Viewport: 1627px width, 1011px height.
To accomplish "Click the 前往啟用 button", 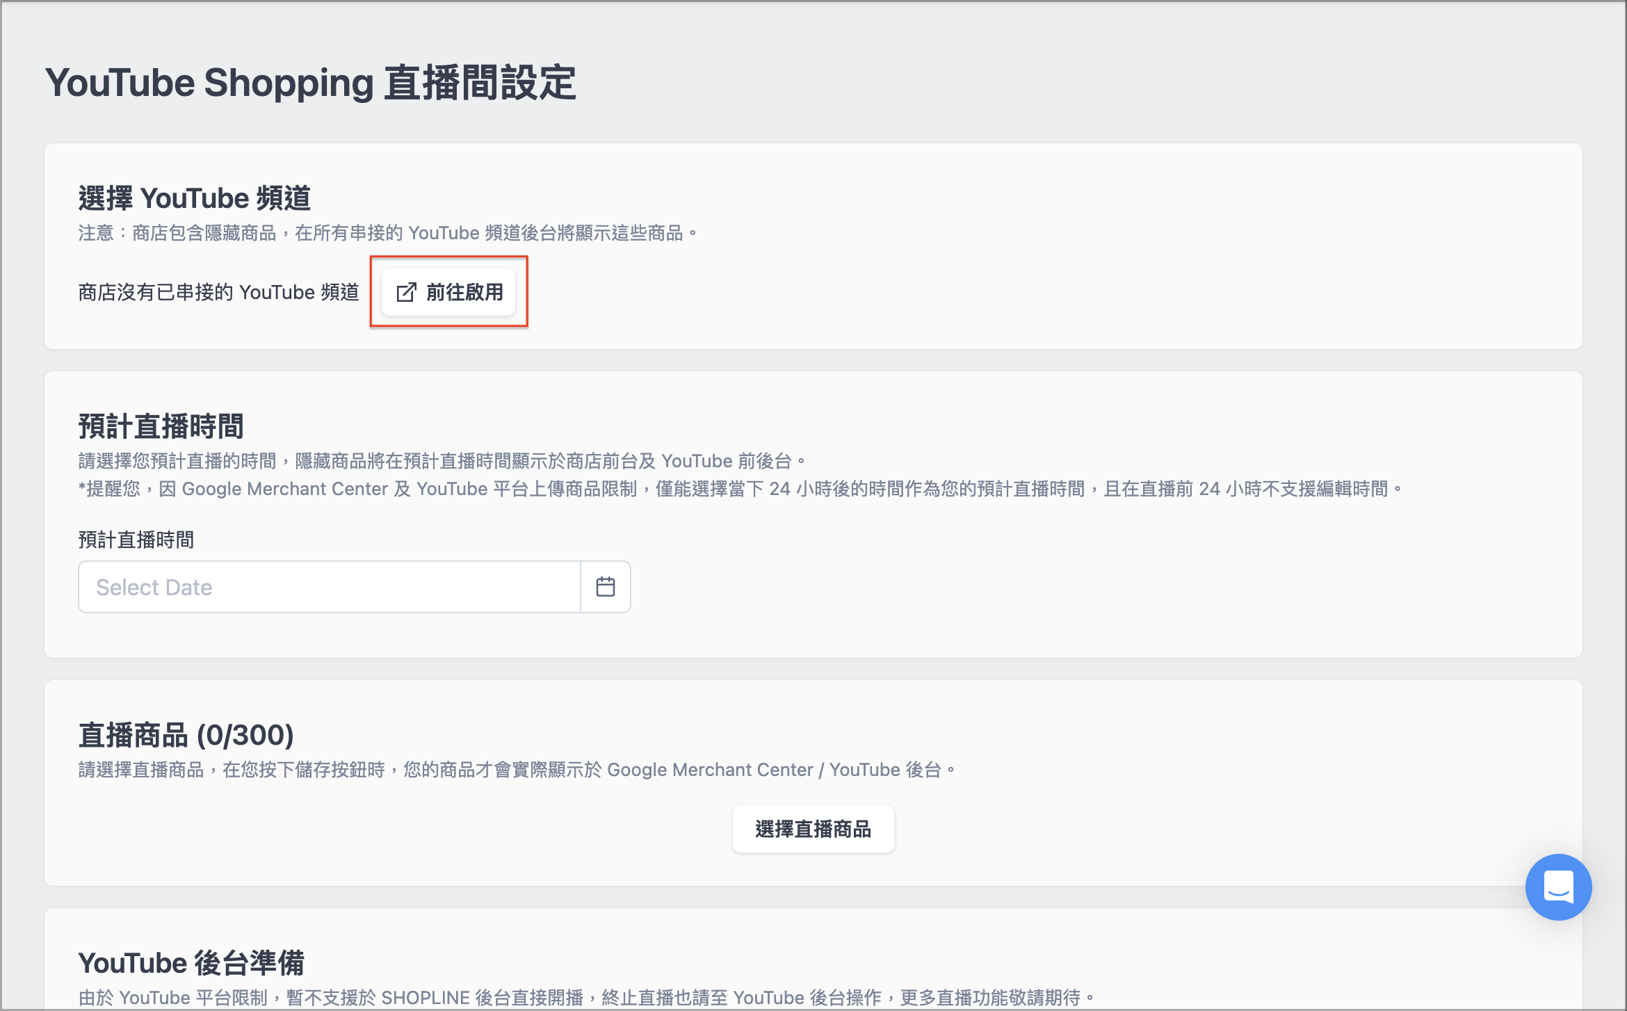I will [448, 292].
